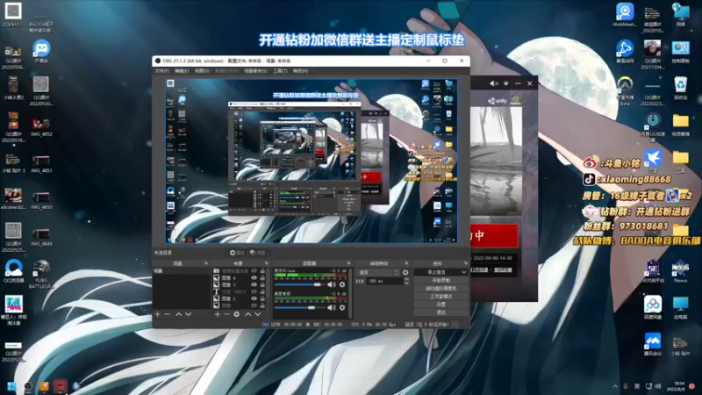The height and width of the screenshot is (395, 702).
Task: Toggle visibility of the 图像 4 source
Action: tap(254, 277)
